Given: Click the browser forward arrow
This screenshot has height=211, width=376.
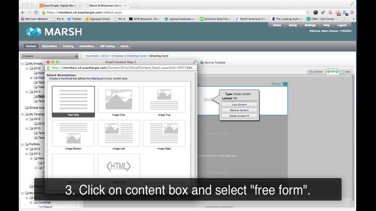Looking at the screenshot, I should [x=30, y=12].
